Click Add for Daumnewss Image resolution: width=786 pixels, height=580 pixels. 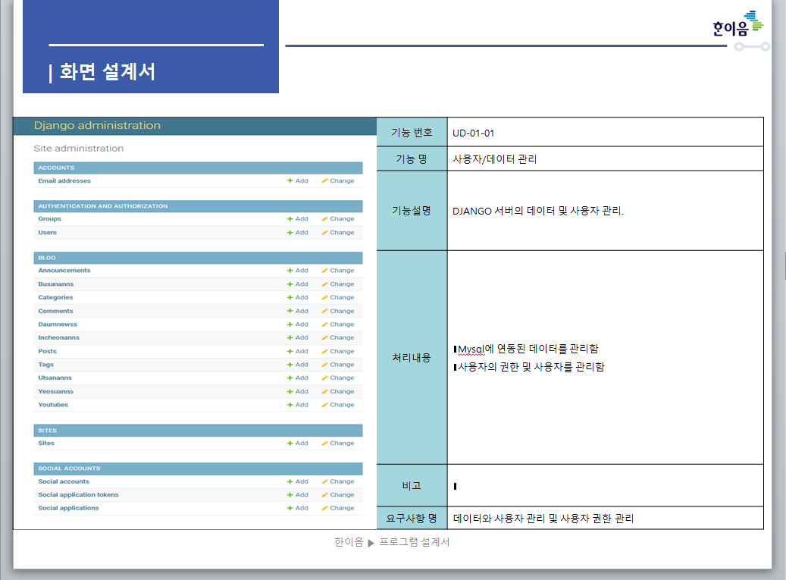click(298, 324)
